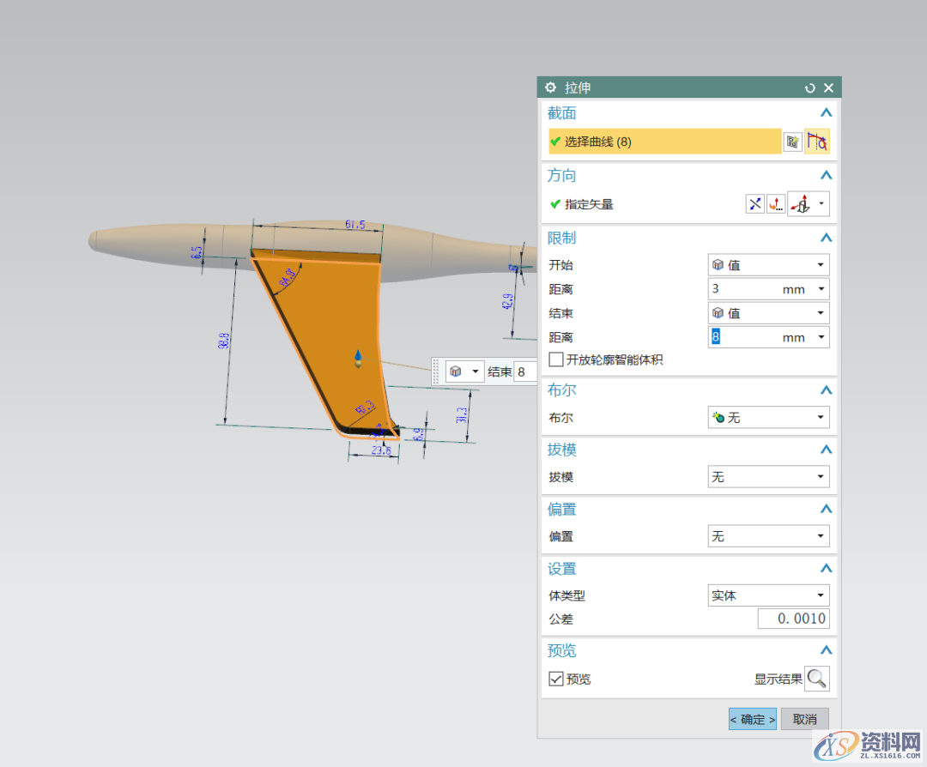The width and height of the screenshot is (927, 767).
Task: Open the Extrude dialog options gear icon
Action: [x=550, y=88]
